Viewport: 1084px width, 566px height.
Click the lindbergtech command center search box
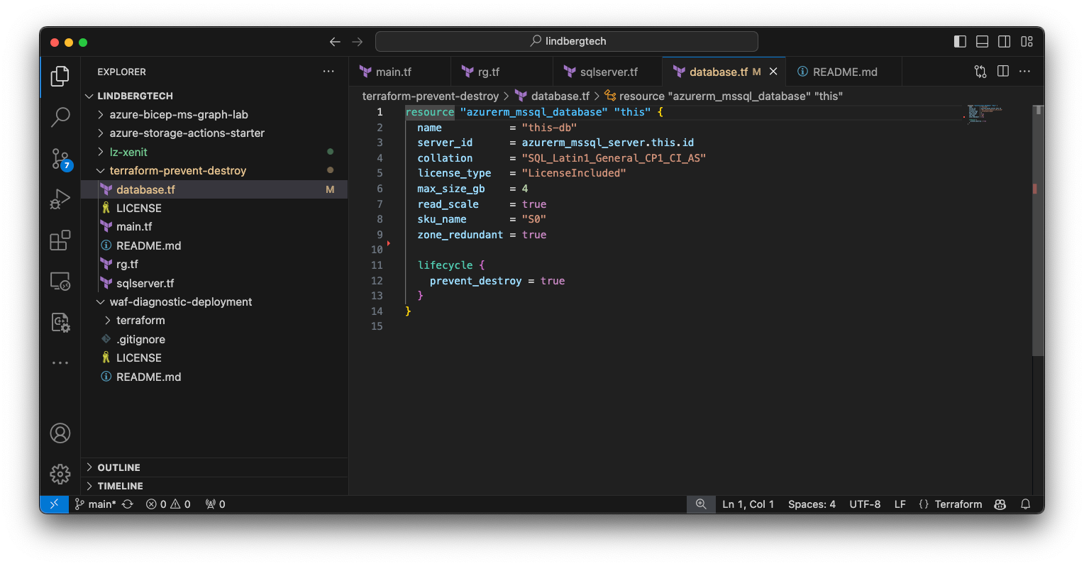[x=566, y=41]
